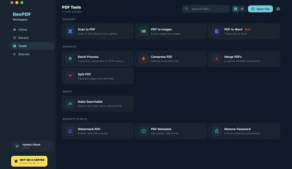Open the Watermark PDF tool card
The height and width of the screenshot is (169, 292).
[97, 131]
